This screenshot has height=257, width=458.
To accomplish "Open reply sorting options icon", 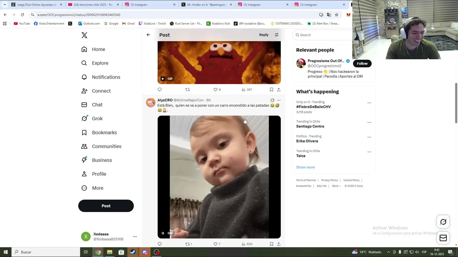I will pos(277,35).
